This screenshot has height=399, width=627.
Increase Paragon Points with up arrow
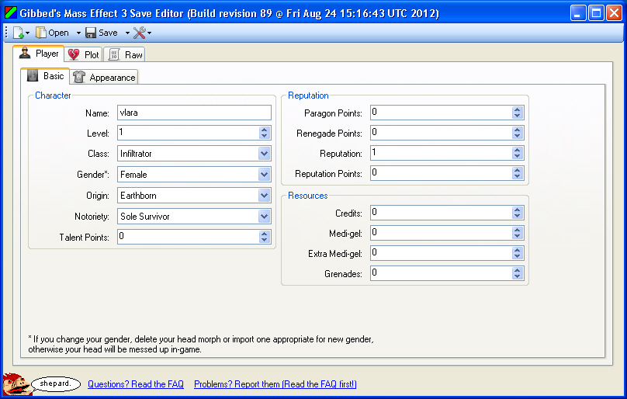pyautogui.click(x=518, y=109)
